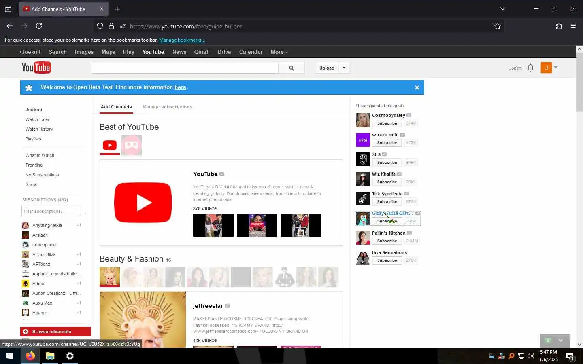The height and width of the screenshot is (364, 583).
Task: Subscribe to Cosmobyhaley
Action: click(x=387, y=123)
